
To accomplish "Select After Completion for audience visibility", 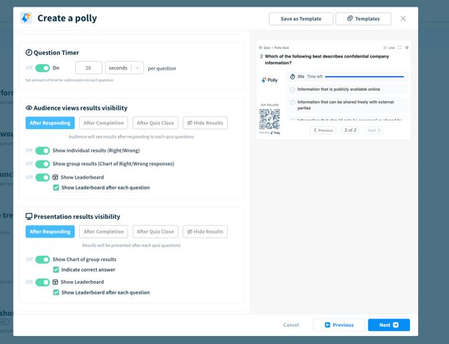I will click(103, 123).
